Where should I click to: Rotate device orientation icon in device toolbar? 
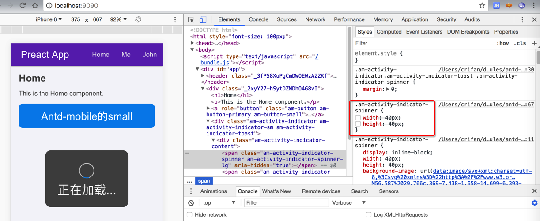tap(138, 19)
